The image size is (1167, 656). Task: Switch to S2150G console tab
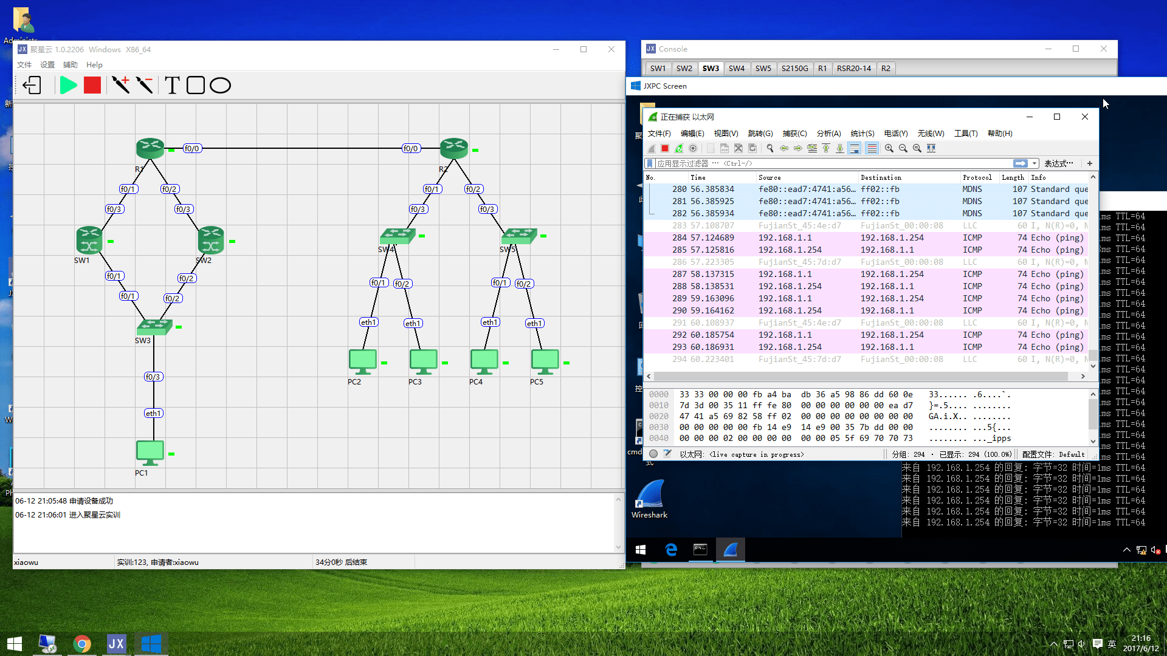pos(795,68)
